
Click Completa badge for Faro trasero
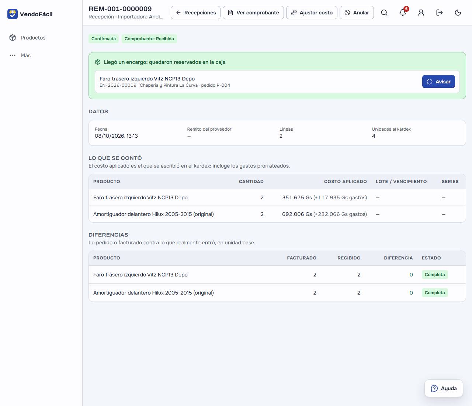tap(435, 275)
